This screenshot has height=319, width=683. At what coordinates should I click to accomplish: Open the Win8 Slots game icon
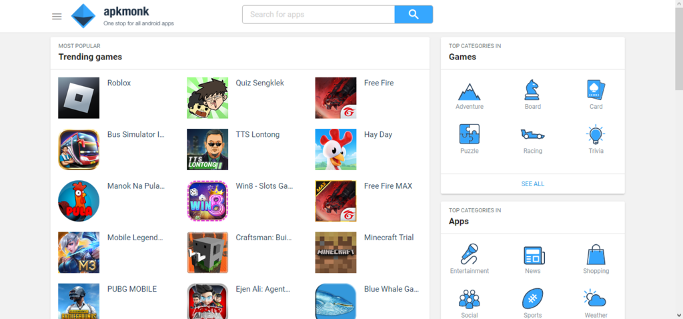[x=207, y=201]
